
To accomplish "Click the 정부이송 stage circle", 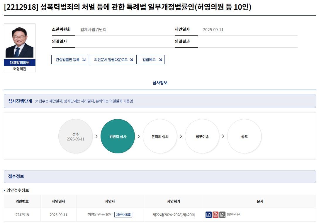I will 202,136.
